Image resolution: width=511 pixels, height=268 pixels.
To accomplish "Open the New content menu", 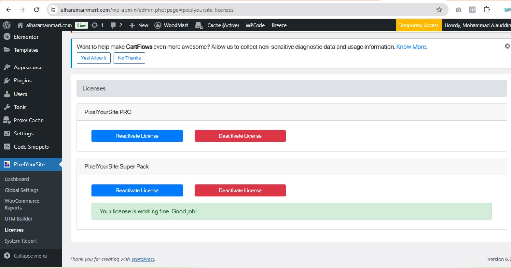I will [x=139, y=25].
